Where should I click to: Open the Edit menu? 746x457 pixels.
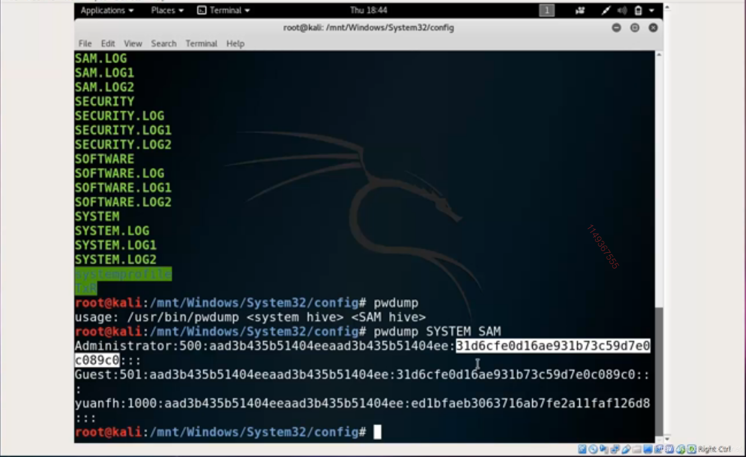[108, 44]
